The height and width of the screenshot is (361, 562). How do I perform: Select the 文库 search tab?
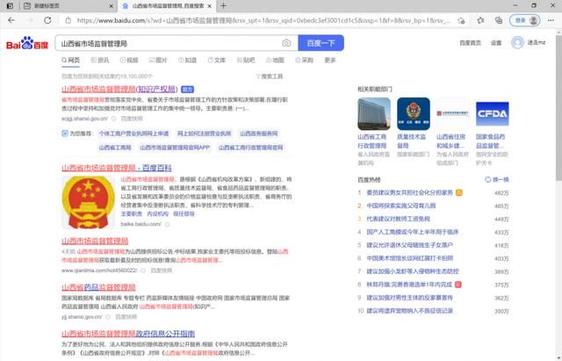coord(217,61)
